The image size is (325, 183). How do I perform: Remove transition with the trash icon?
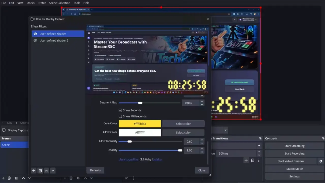tap(253, 160)
